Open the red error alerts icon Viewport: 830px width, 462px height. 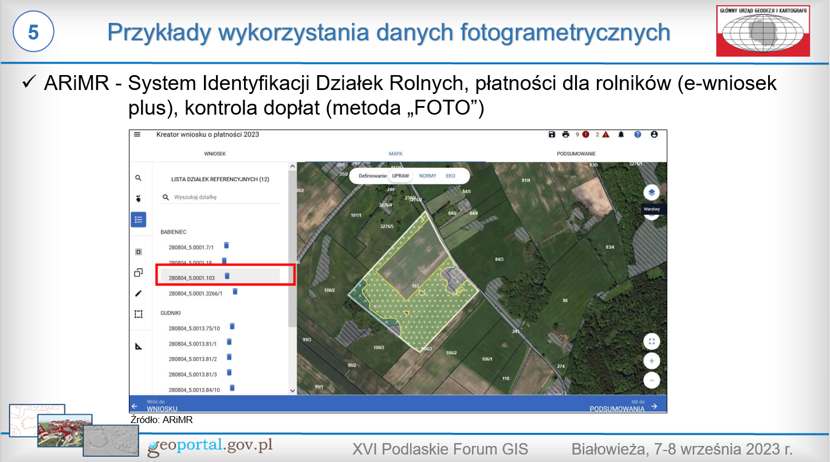[585, 135]
